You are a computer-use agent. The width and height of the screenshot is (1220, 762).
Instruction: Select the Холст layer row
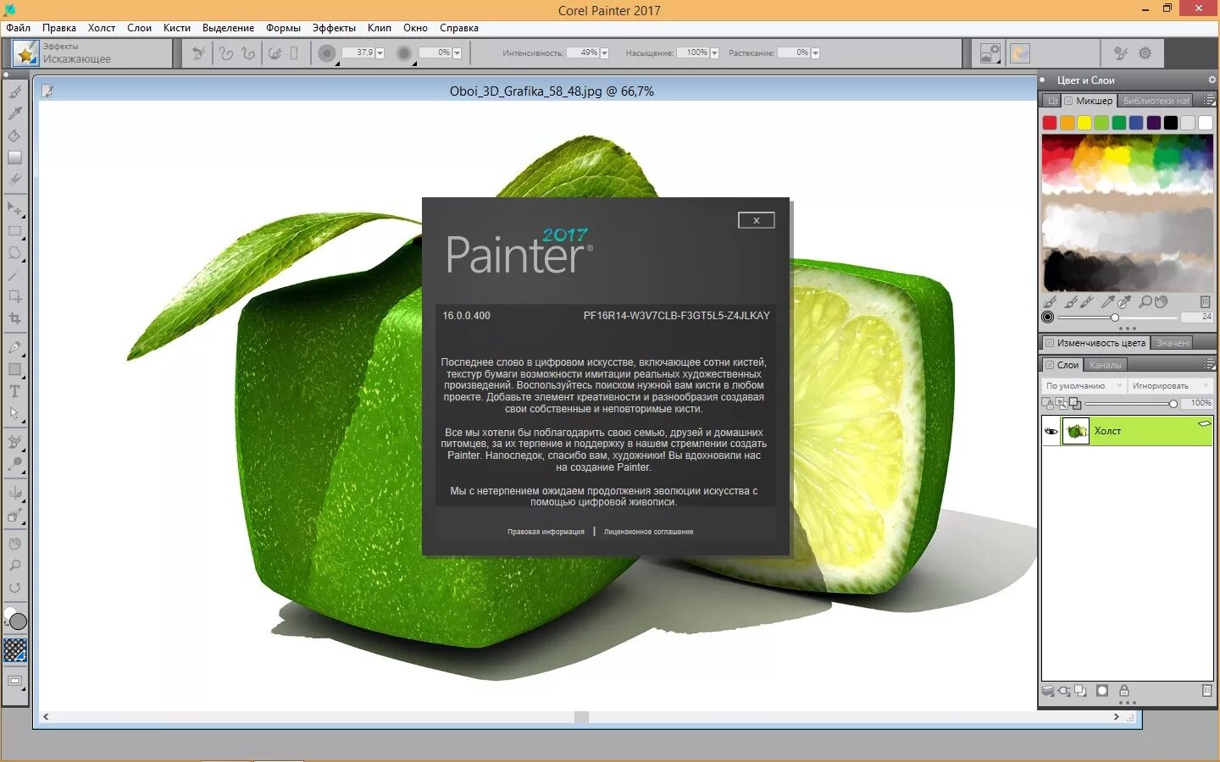coord(1127,431)
